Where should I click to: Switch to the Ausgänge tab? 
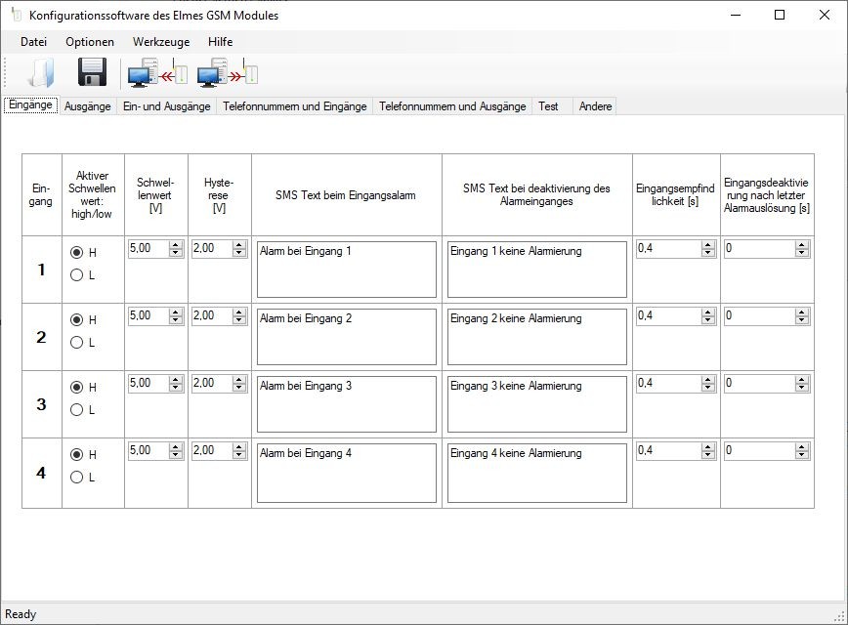tap(88, 106)
